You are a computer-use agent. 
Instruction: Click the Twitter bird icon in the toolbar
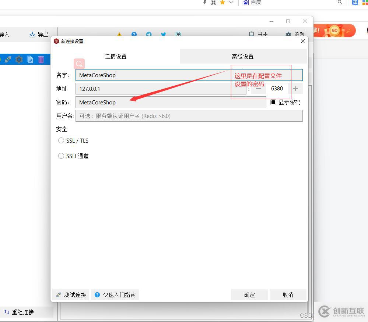point(164,35)
